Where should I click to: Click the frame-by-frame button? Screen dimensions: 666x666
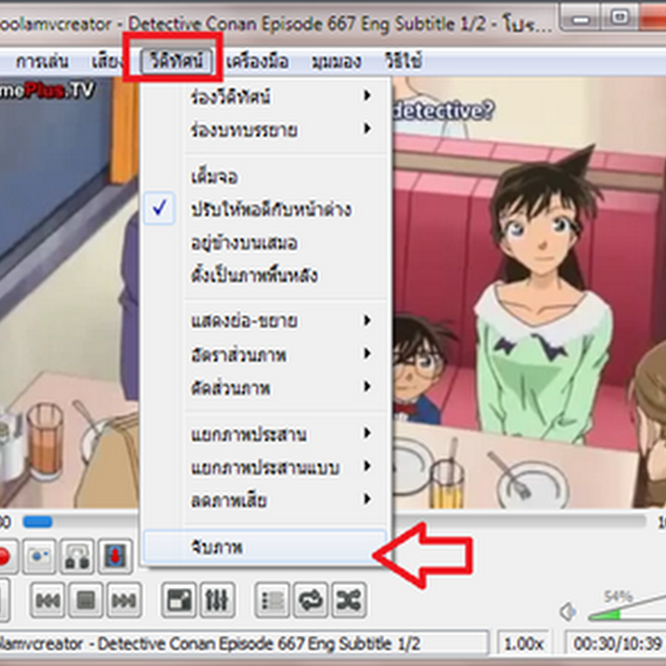tap(115, 556)
